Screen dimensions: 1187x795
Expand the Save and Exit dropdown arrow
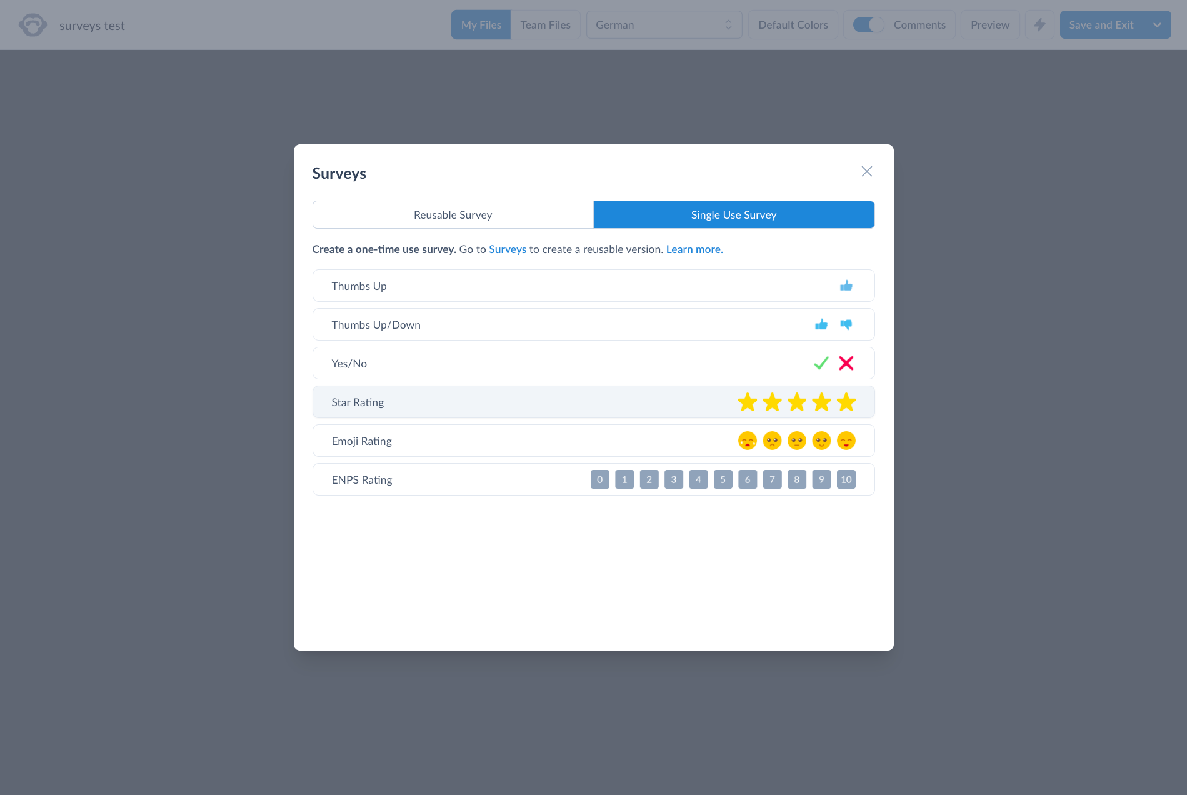1158,25
